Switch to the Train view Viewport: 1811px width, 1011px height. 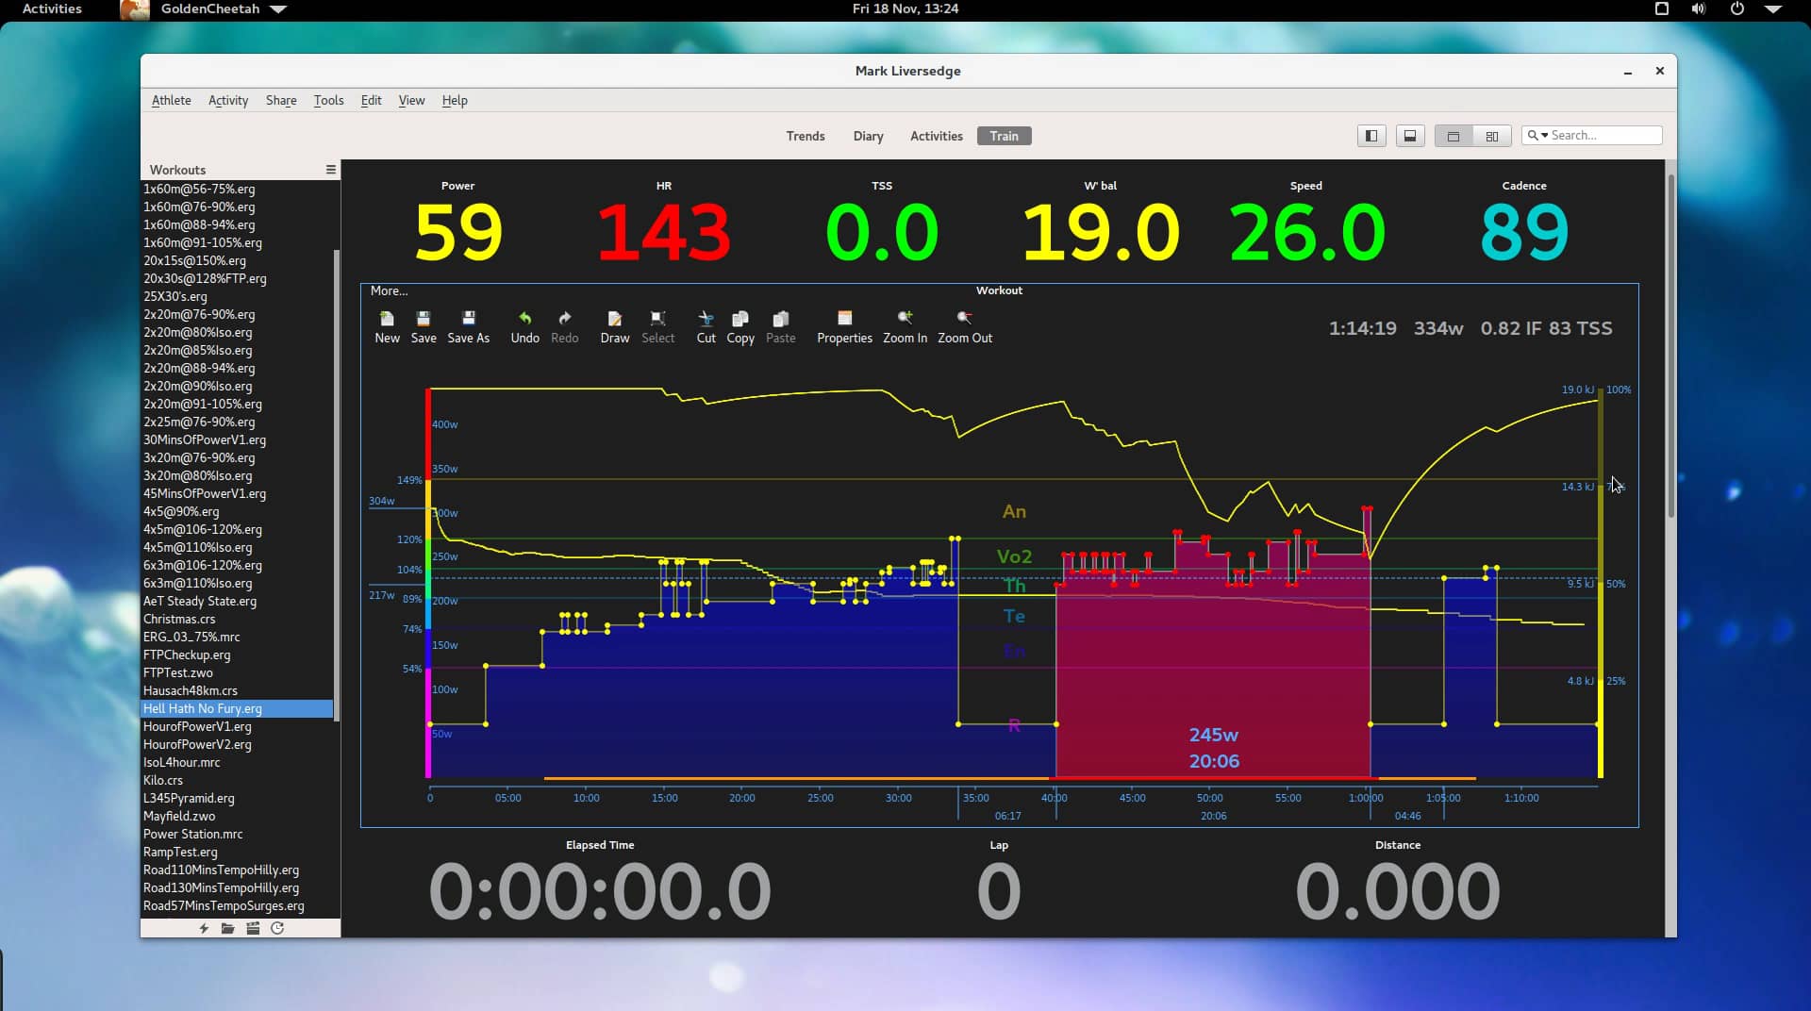1004,136
